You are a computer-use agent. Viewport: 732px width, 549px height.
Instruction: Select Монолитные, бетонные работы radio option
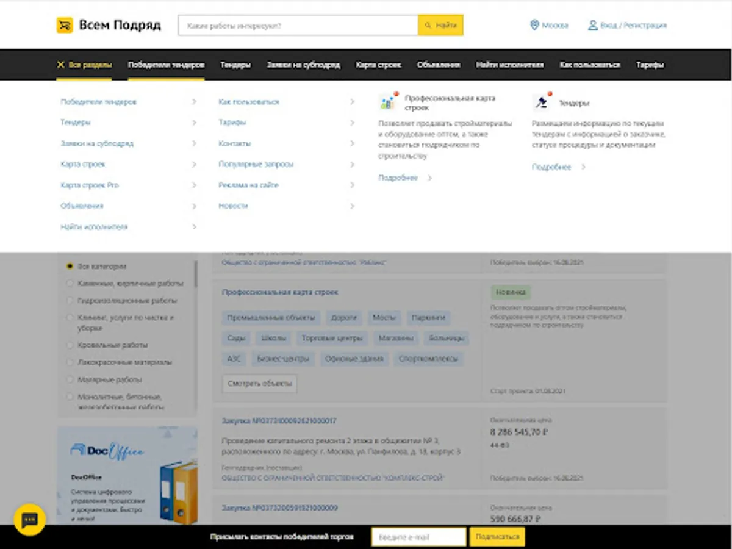(x=70, y=396)
